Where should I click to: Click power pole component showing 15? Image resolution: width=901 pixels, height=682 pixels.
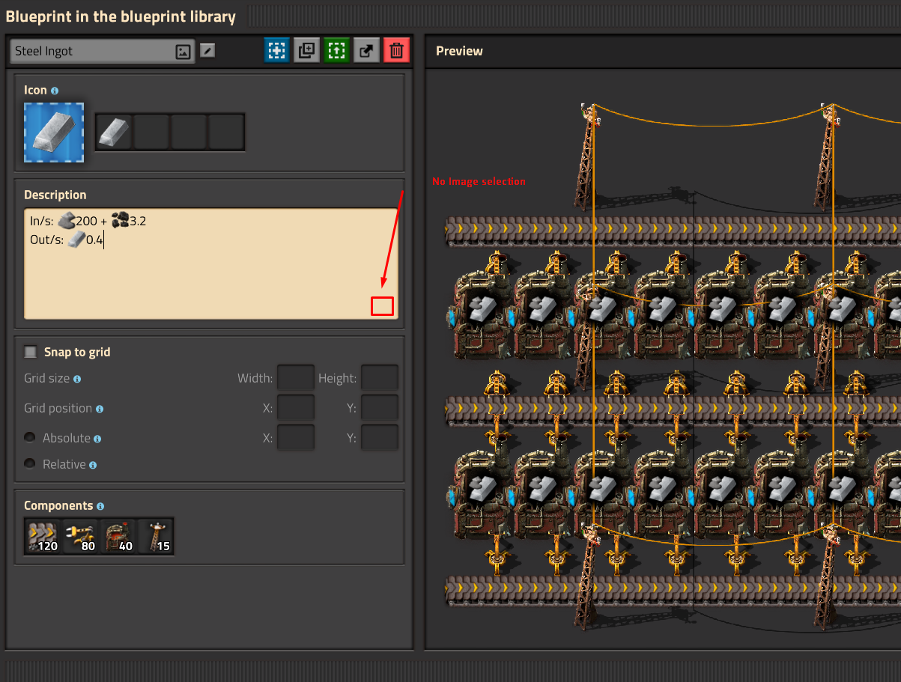point(156,536)
